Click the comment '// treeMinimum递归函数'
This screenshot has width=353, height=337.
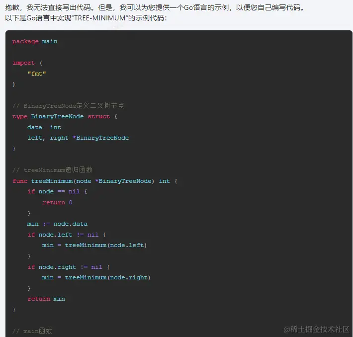[53, 170]
